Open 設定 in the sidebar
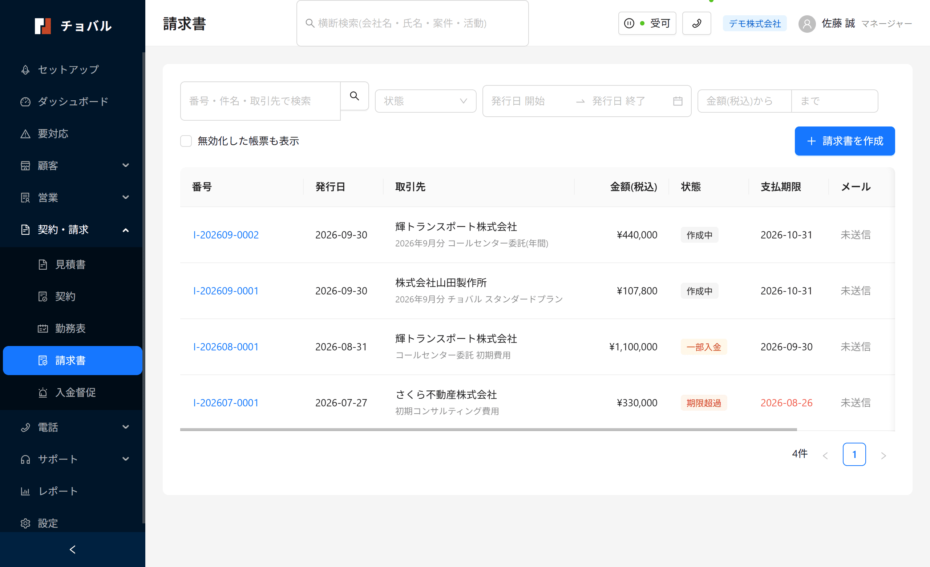930x567 pixels. pyautogui.click(x=72, y=523)
